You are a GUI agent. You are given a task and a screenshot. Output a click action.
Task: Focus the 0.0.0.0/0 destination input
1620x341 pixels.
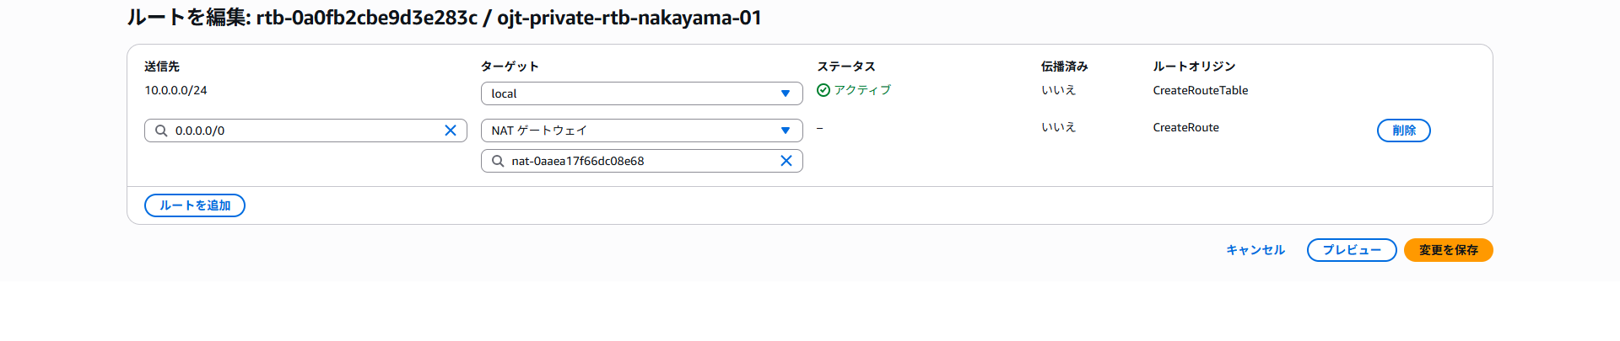point(305,131)
